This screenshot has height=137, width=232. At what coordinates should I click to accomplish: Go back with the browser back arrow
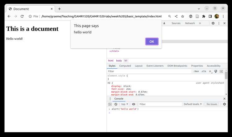[9, 16]
